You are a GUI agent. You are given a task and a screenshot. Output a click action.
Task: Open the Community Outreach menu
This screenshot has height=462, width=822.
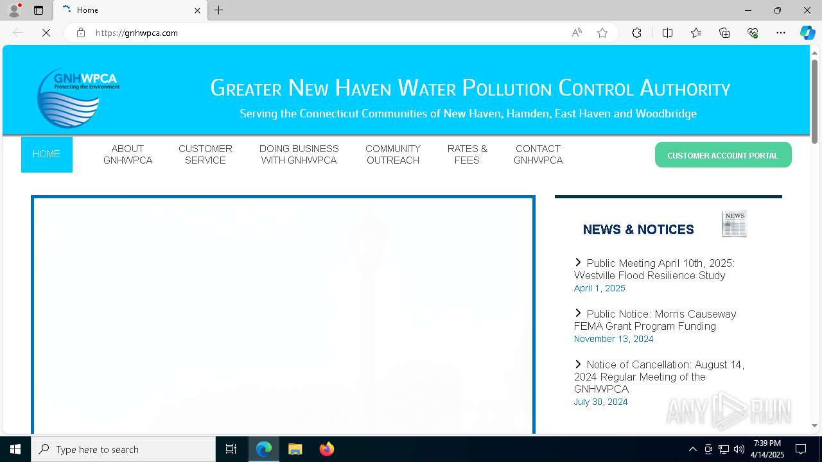[x=393, y=155]
